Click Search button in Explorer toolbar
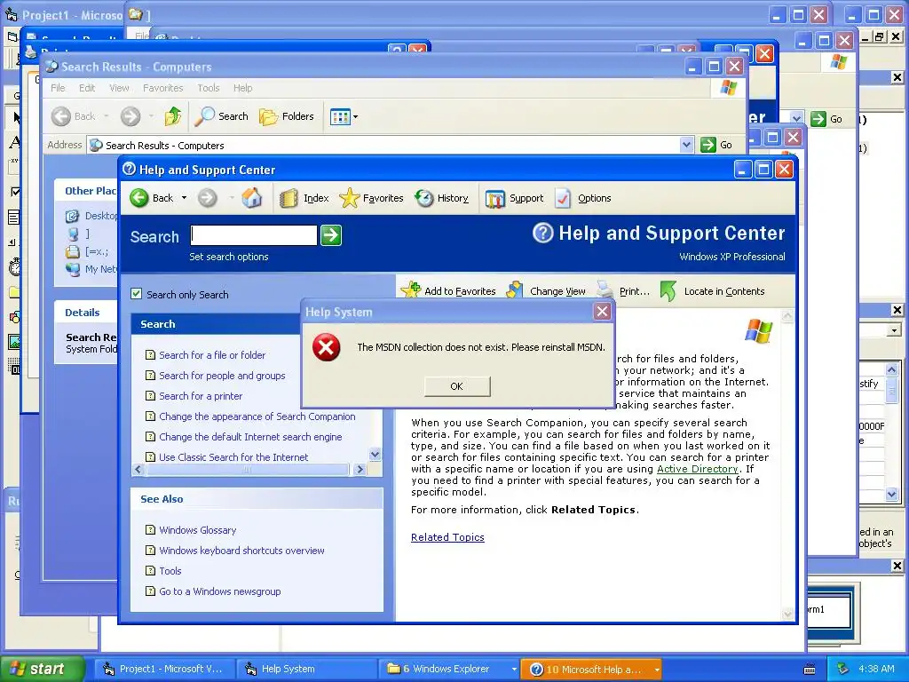Screen dimensions: 909x682 221,116
